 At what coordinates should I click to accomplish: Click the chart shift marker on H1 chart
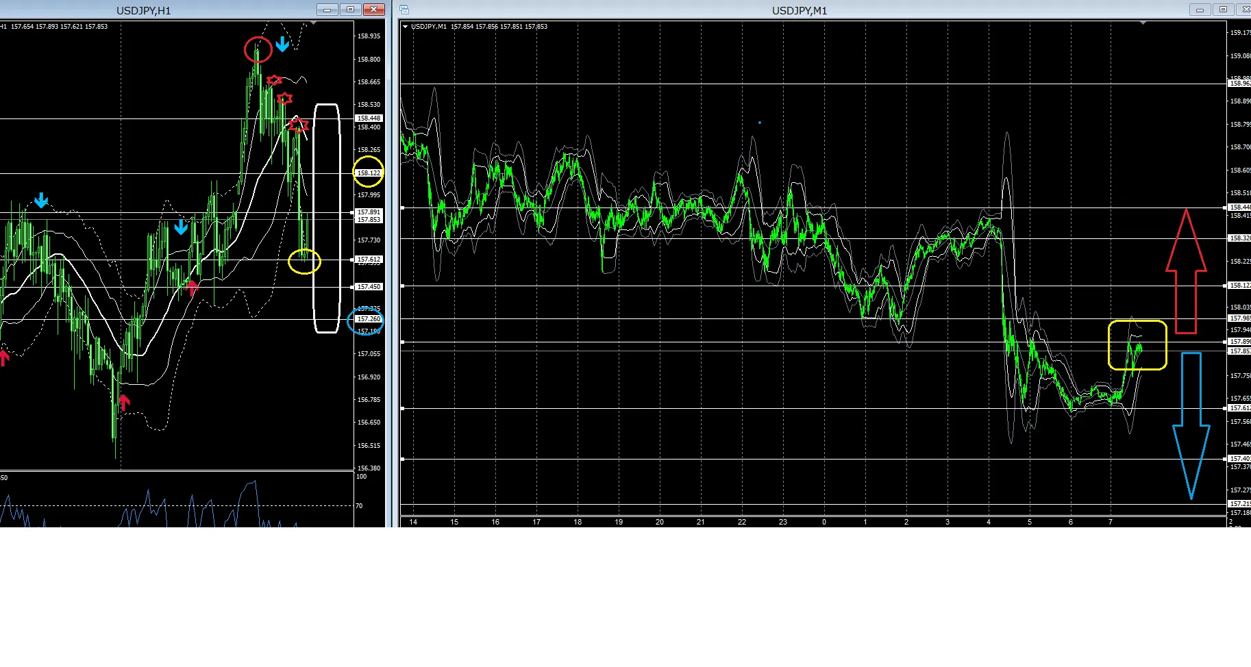tap(313, 23)
